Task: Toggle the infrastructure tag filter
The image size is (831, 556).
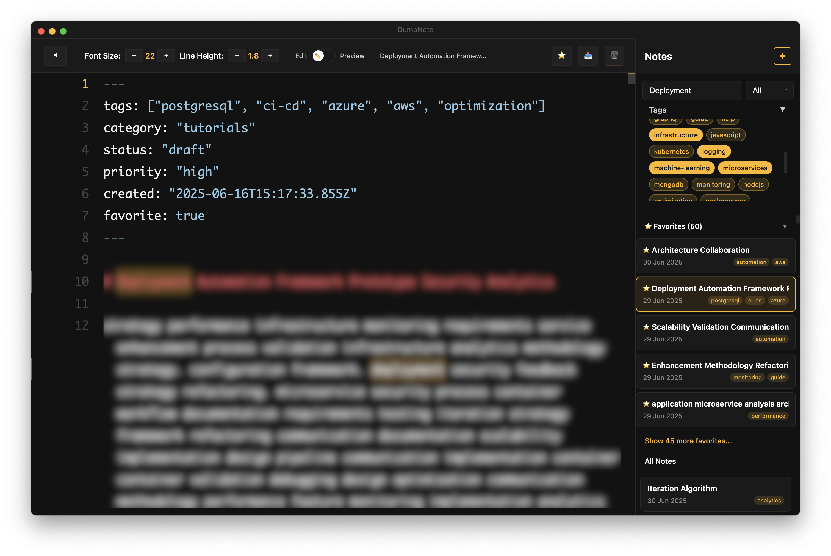Action: [675, 135]
